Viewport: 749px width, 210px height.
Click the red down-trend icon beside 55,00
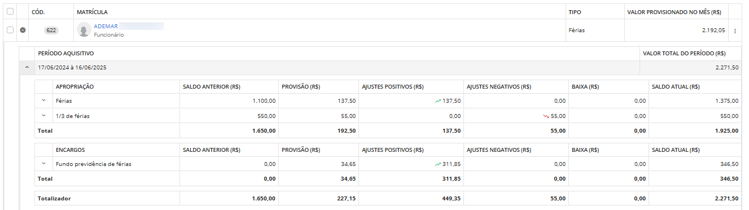[546, 116]
